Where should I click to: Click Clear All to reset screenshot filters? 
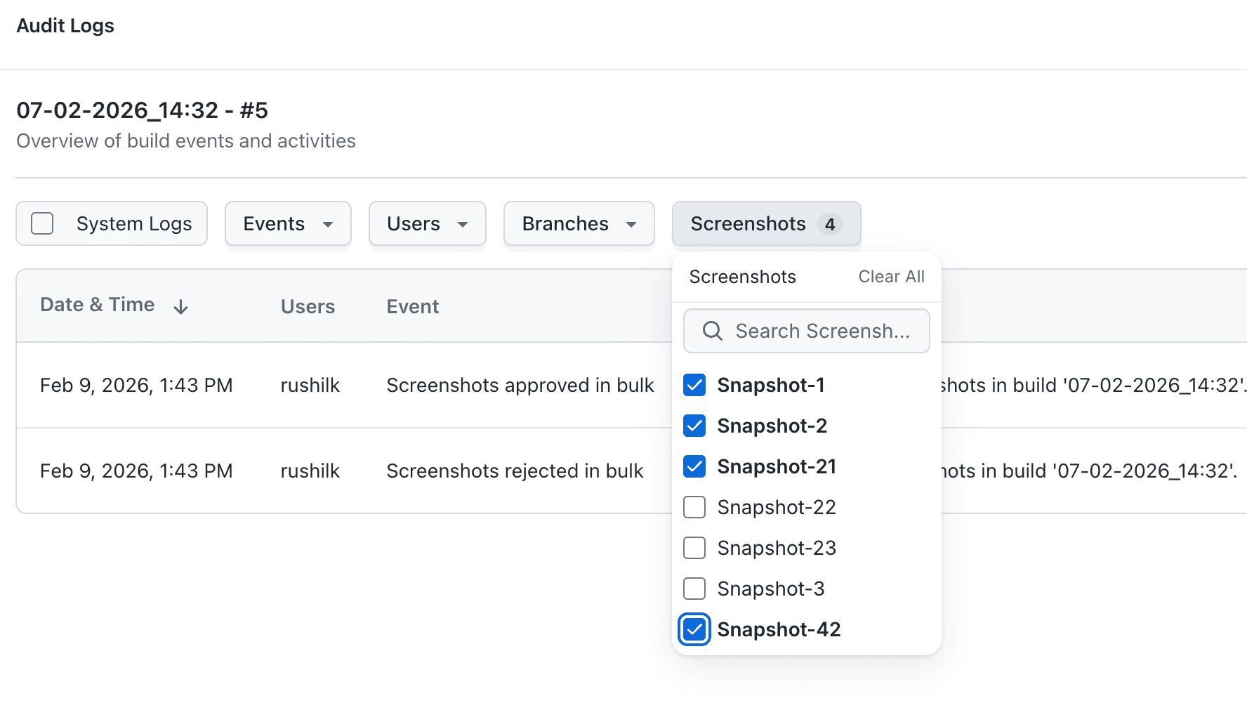click(x=890, y=276)
